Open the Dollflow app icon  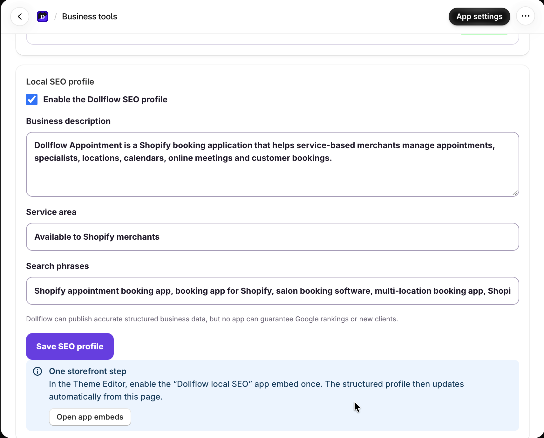43,17
